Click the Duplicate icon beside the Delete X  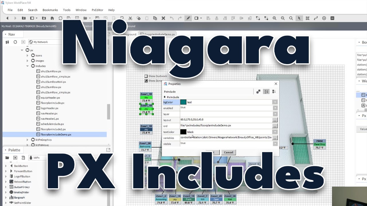coord(155,18)
